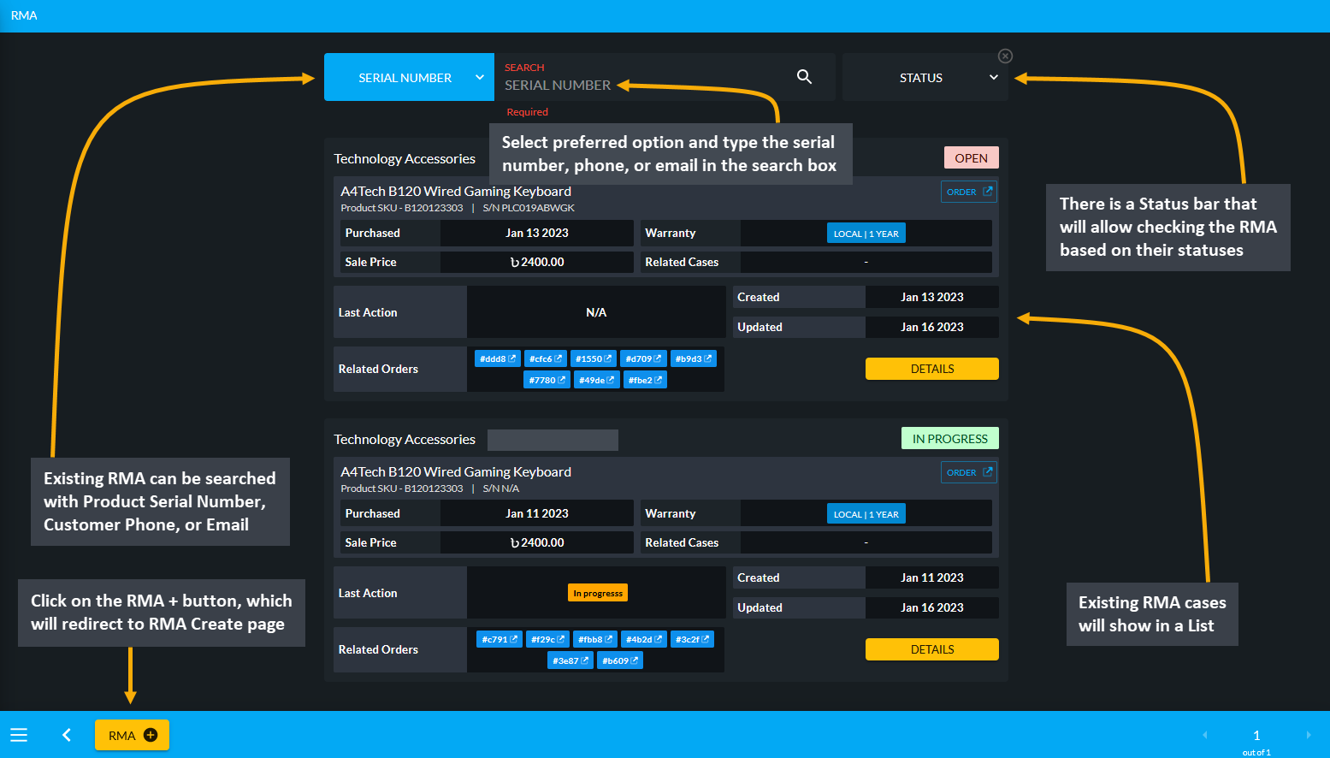Click the Purchased date Jan 11 2023
1330x758 pixels.
pyautogui.click(x=537, y=513)
